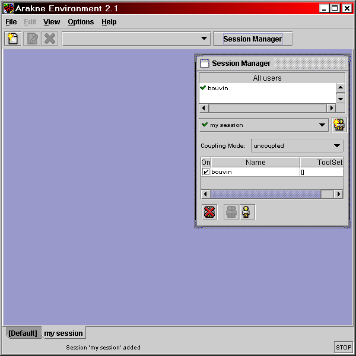This screenshot has width=356, height=356.
Task: Click bouvin's ToolSet cell
Action: 322,172
